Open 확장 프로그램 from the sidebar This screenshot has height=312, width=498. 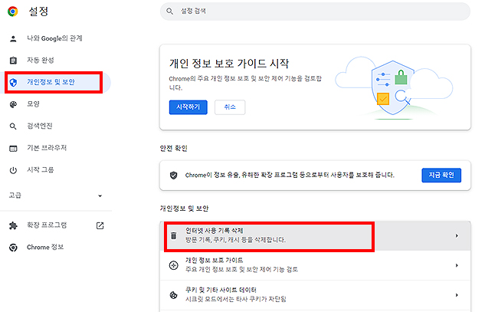[x=47, y=225]
